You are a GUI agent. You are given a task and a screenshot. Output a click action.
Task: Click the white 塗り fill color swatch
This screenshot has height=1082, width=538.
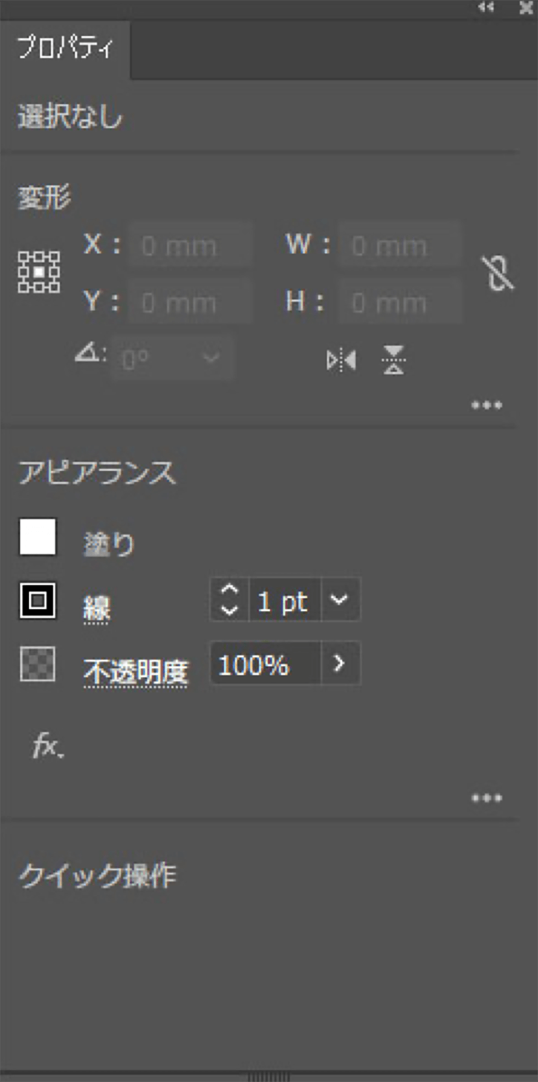(x=38, y=537)
